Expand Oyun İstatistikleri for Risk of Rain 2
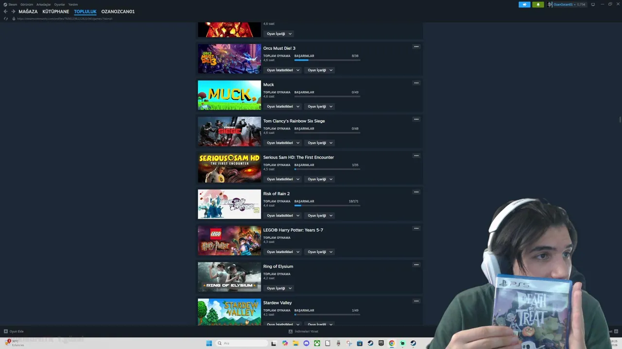 click(283, 216)
